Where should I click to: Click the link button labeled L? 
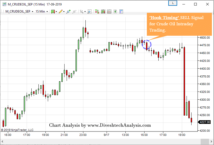(173, 3)
